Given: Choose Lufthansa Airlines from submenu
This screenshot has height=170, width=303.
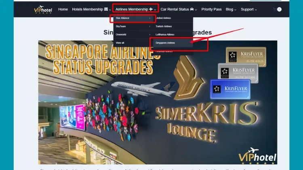Looking at the screenshot, I should (173, 35).
